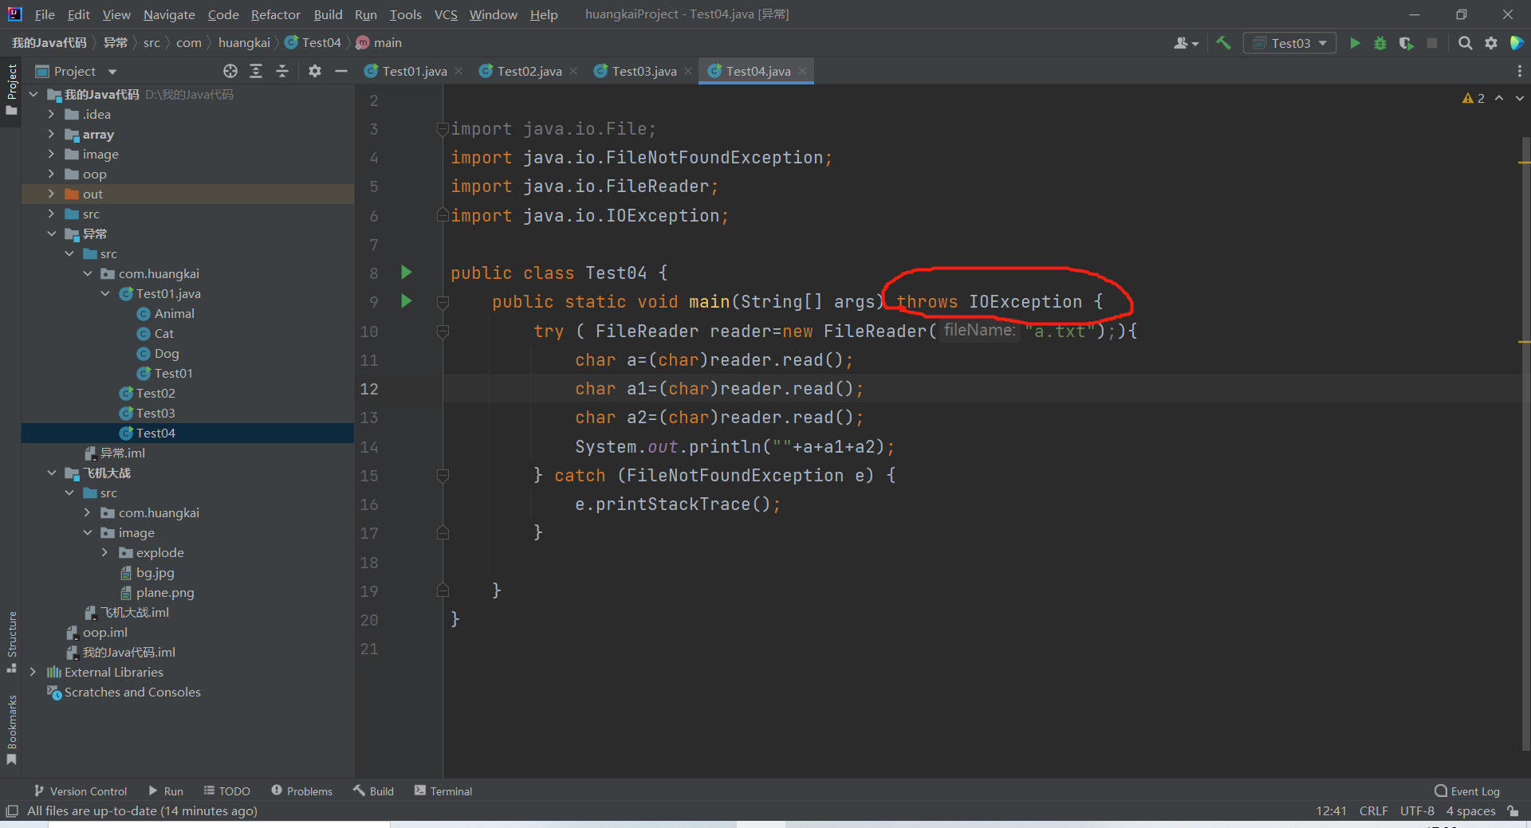Screen dimensions: 1531x828
Task: Open the Terminal tool window
Action: pyautogui.click(x=443, y=791)
